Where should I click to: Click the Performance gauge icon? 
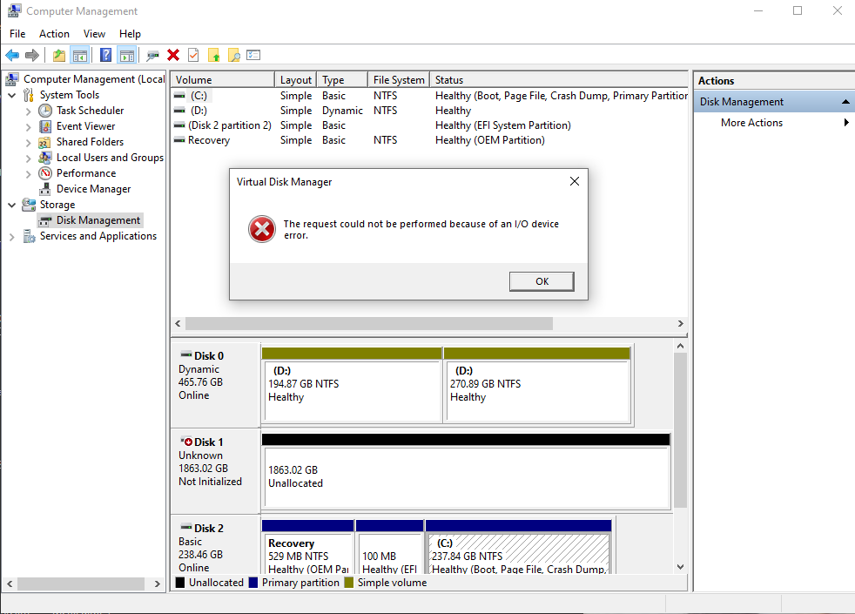click(45, 173)
